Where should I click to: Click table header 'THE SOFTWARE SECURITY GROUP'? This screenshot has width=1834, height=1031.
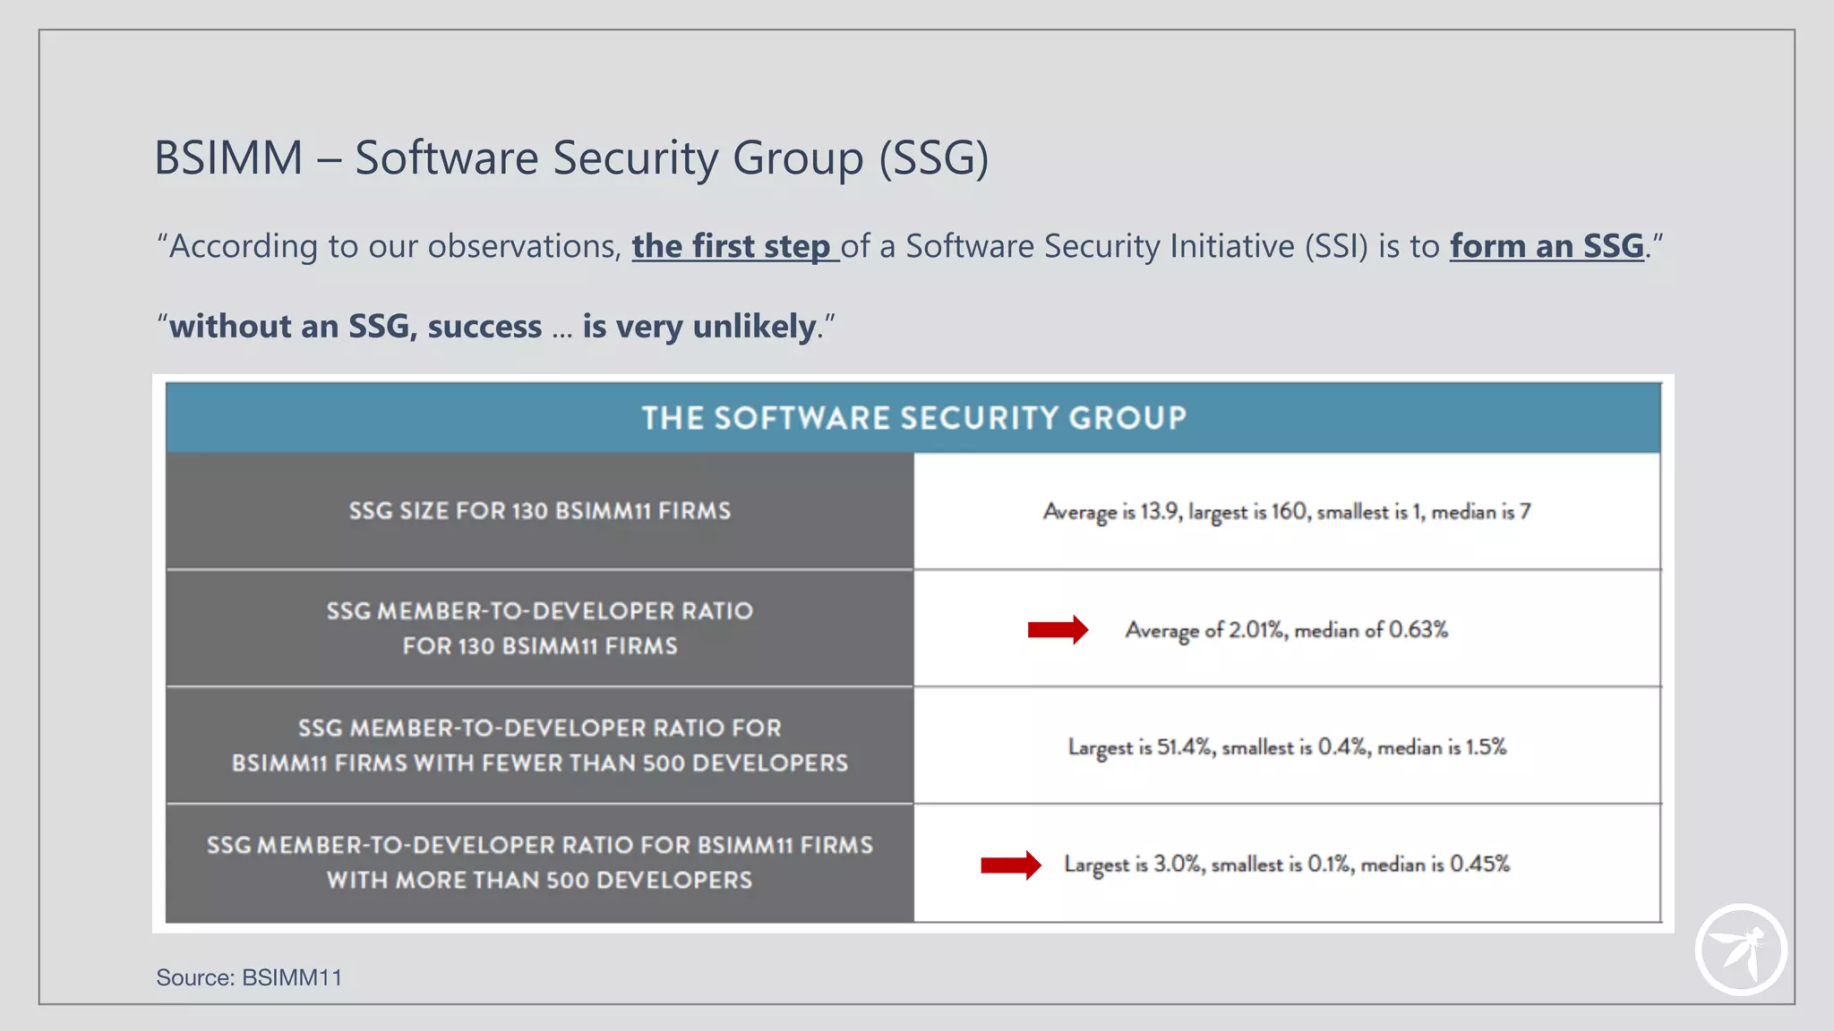[913, 418]
